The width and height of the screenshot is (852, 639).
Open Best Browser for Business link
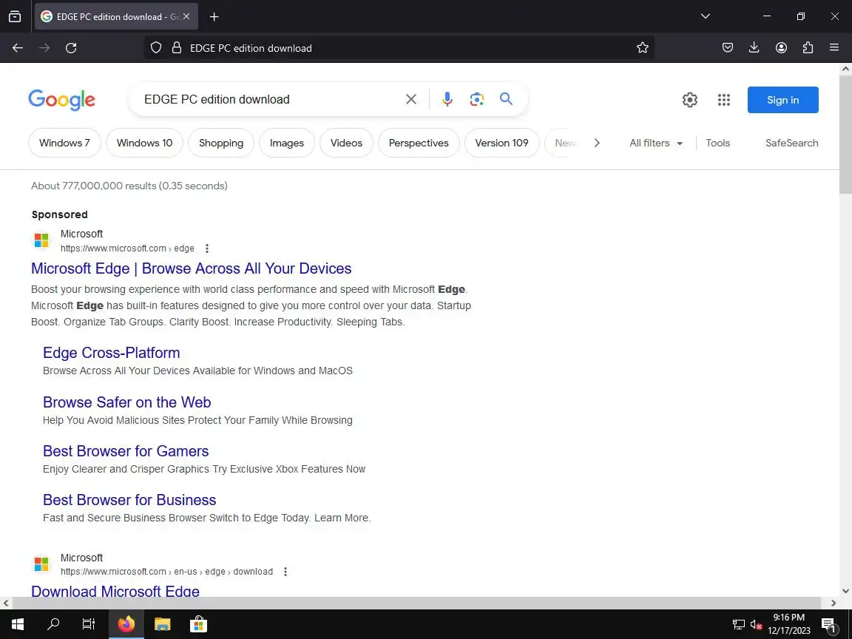click(x=129, y=500)
